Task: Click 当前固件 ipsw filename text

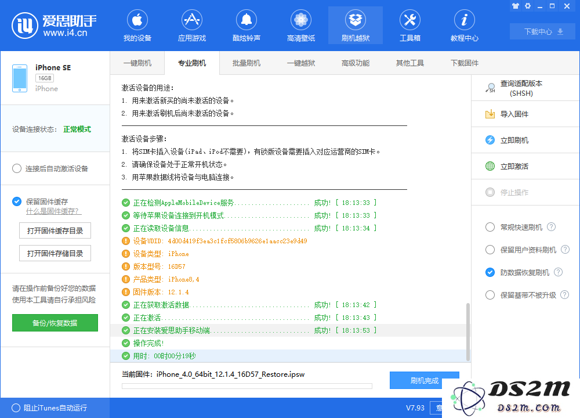Action: 230,374
